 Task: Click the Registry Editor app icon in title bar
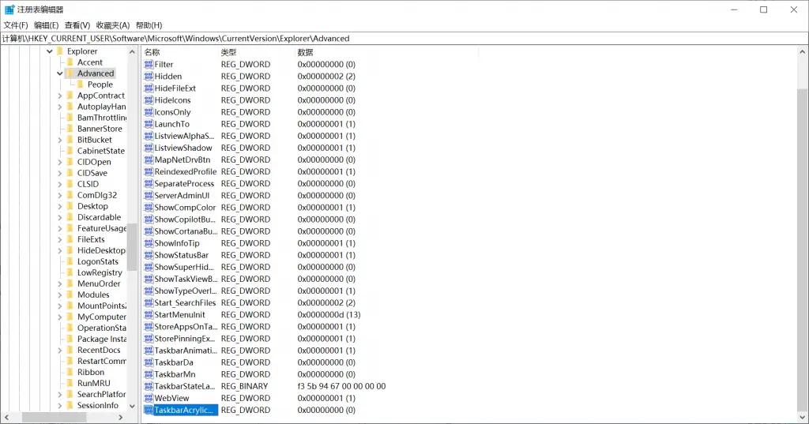(9, 9)
